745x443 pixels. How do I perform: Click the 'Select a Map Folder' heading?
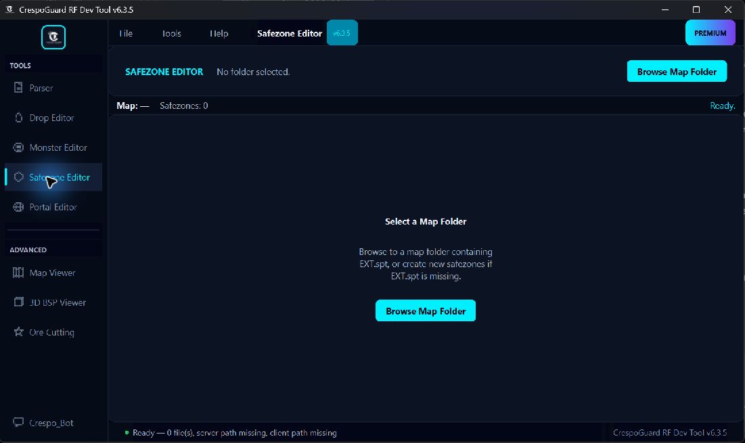(426, 221)
